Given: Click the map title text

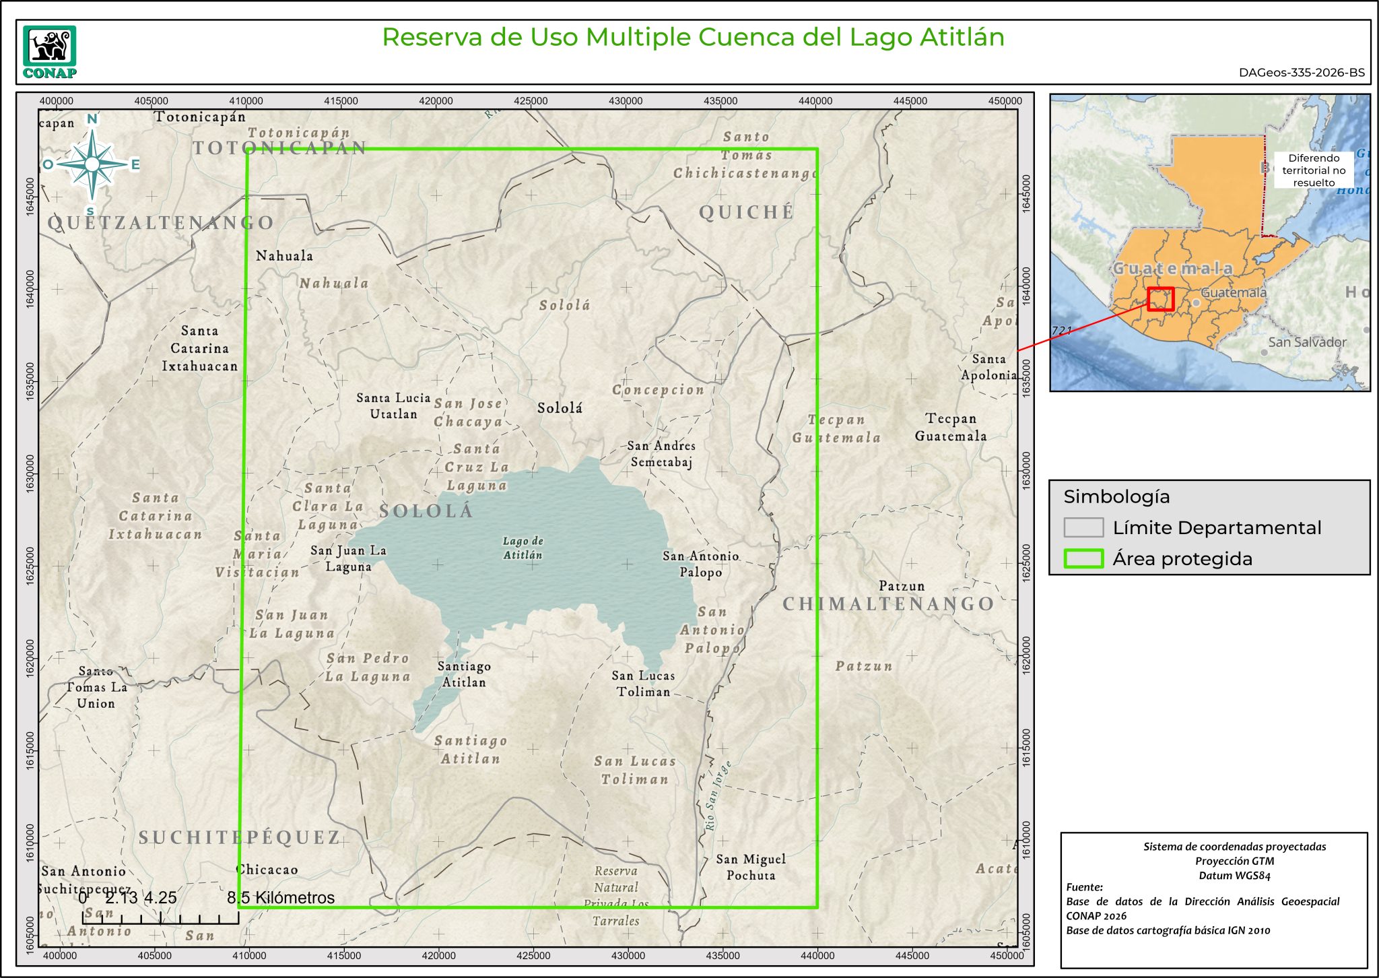Looking at the screenshot, I should pyautogui.click(x=693, y=37).
